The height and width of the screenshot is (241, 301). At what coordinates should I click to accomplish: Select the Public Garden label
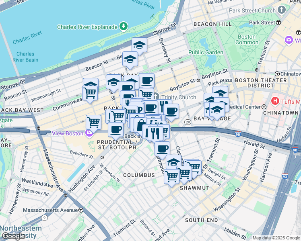206,52
